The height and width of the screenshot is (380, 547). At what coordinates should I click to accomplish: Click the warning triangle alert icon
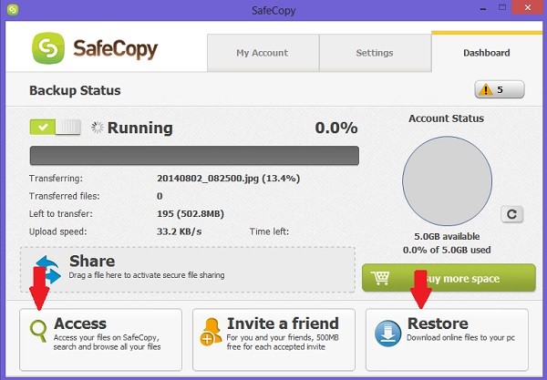pyautogui.click(x=485, y=90)
